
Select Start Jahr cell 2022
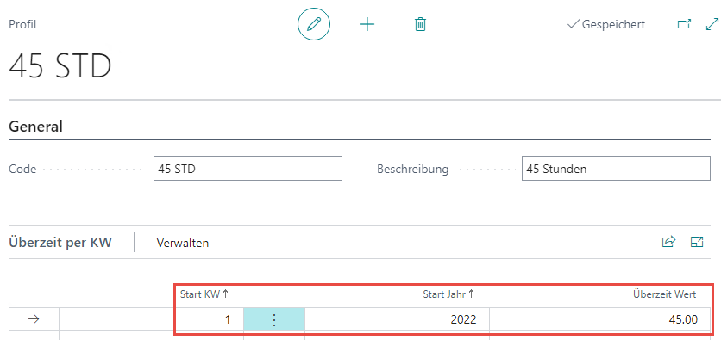397,319
